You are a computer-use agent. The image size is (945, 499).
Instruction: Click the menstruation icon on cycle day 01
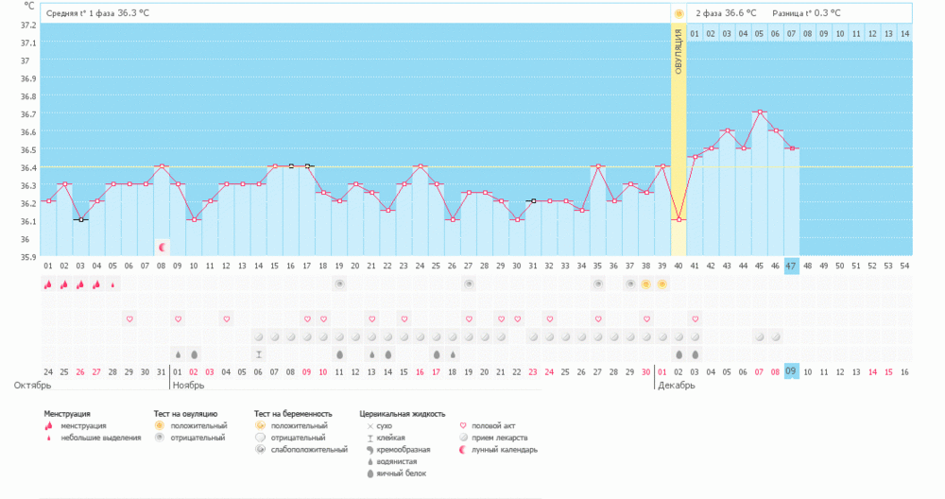click(48, 284)
